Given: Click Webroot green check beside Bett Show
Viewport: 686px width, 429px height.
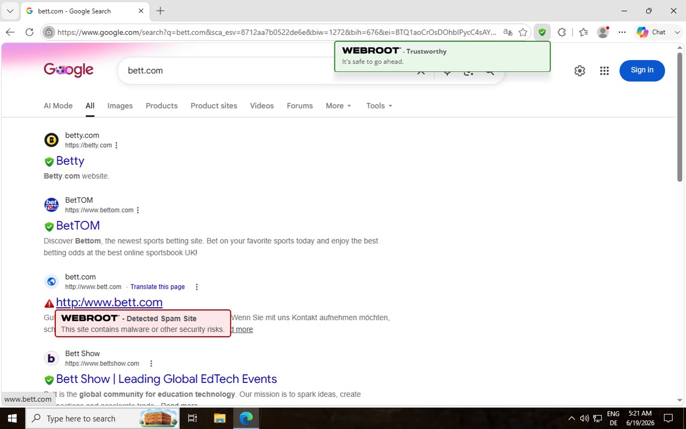Looking at the screenshot, I should tap(49, 380).
